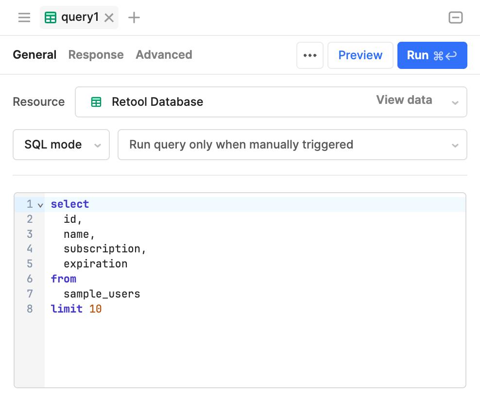Select the General tab
This screenshot has height=397, width=480.
[34, 55]
